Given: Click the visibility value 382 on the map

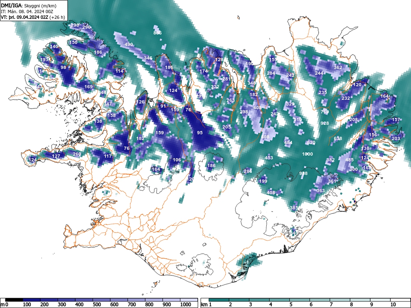Looking at the screenshot, I should click(330, 160).
